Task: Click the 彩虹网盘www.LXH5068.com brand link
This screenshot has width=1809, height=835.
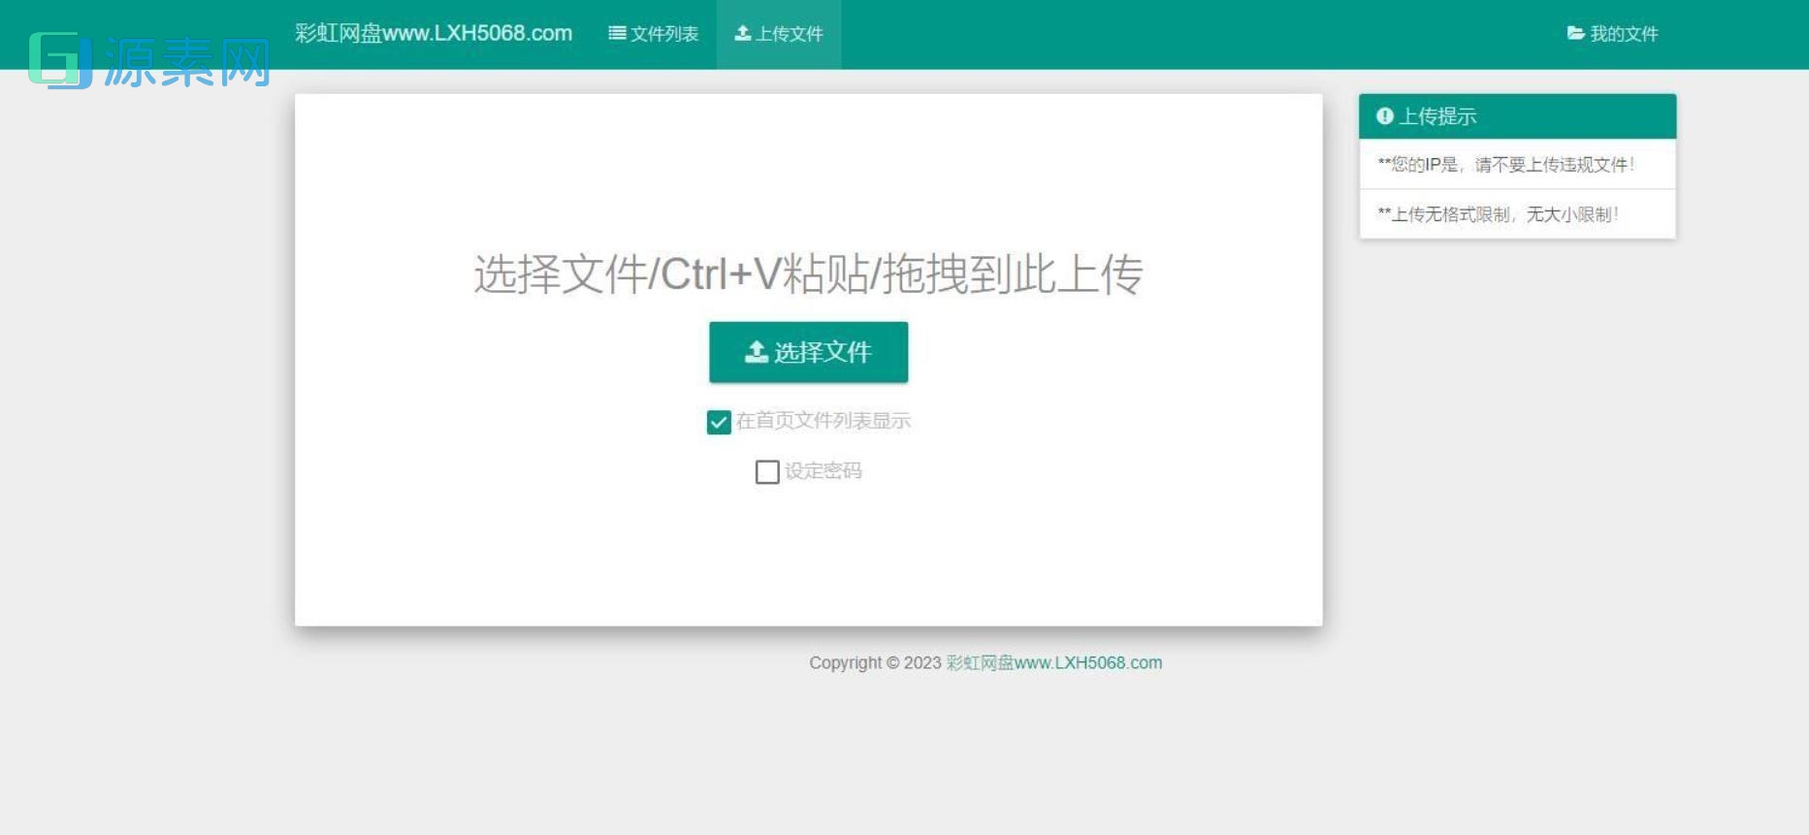Action: pos(434,33)
